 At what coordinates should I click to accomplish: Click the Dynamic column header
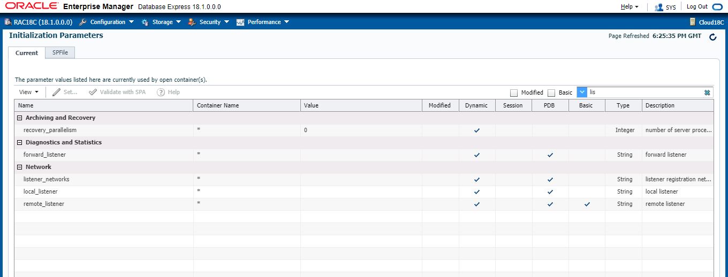[476, 105]
